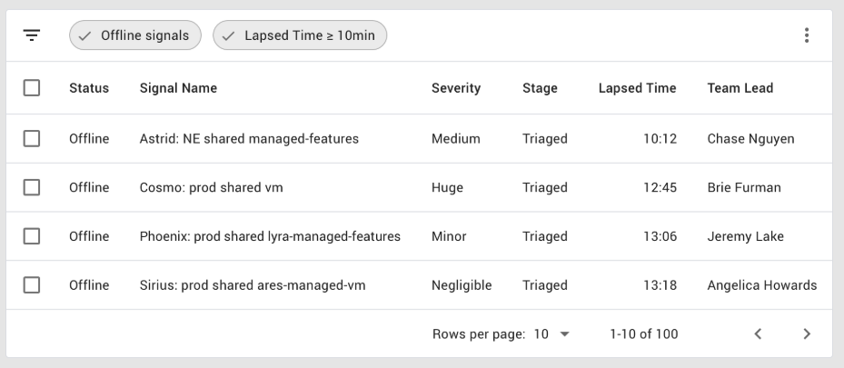Expand the Rows per page dropdown
The width and height of the screenshot is (844, 368).
coord(552,334)
